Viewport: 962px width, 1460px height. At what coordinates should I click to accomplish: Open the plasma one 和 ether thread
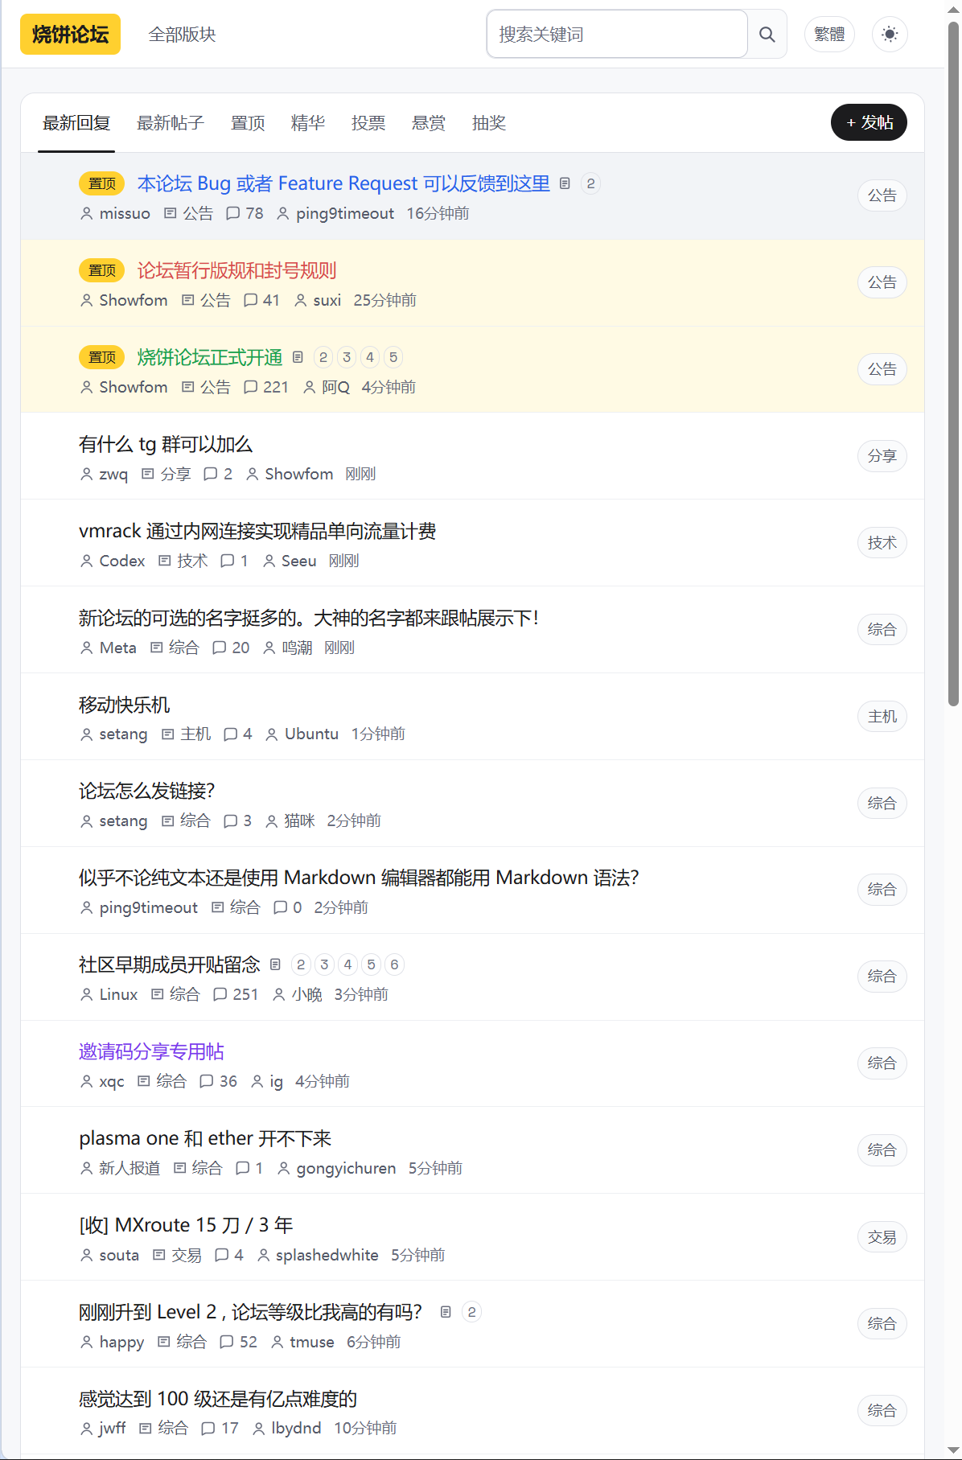coord(205,1138)
